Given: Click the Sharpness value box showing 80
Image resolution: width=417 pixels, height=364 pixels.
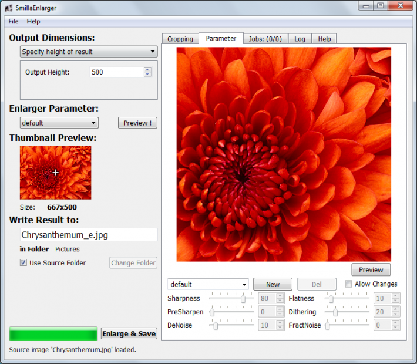Looking at the screenshot, I should (268, 298).
